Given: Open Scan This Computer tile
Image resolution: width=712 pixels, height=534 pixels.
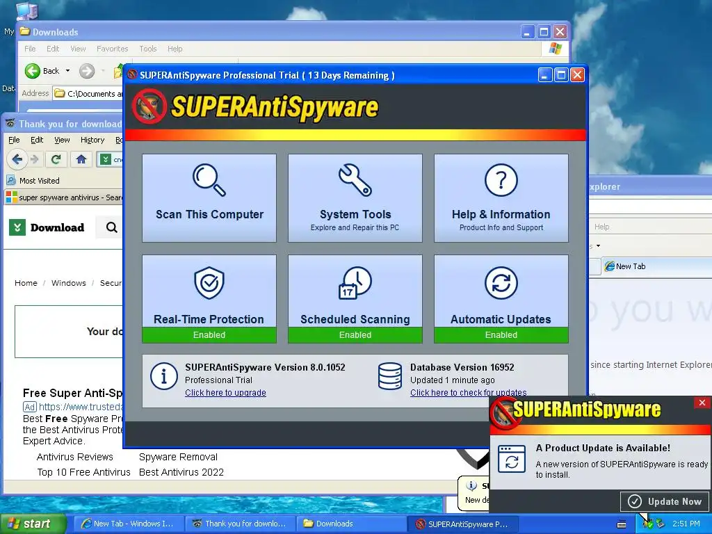Looking at the screenshot, I should (x=209, y=198).
